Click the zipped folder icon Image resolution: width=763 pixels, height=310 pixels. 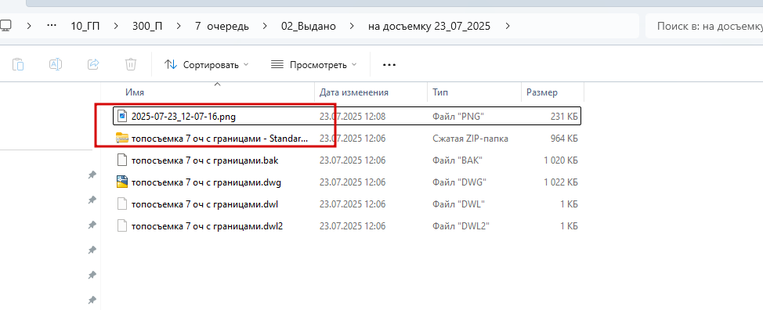[121, 139]
